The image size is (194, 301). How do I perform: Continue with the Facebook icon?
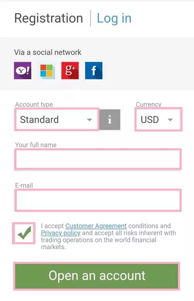coord(94,70)
